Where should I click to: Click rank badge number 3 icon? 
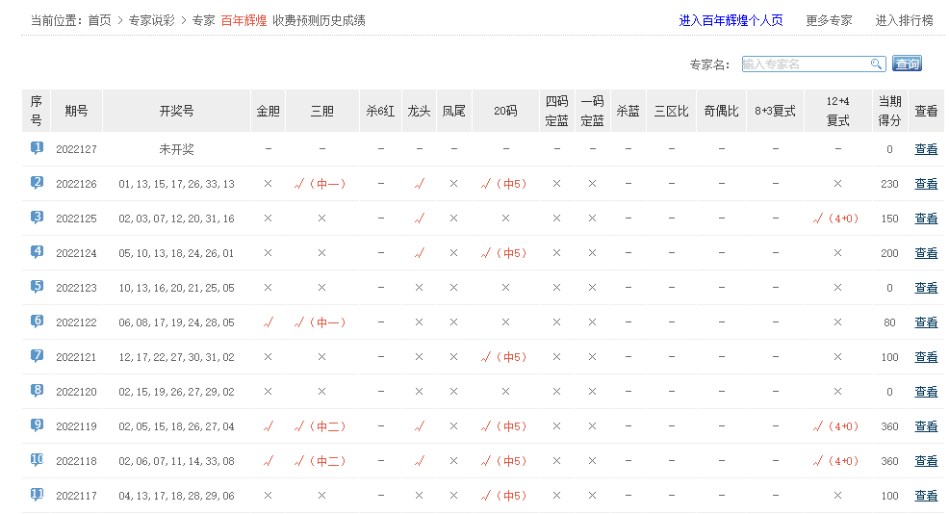click(37, 218)
